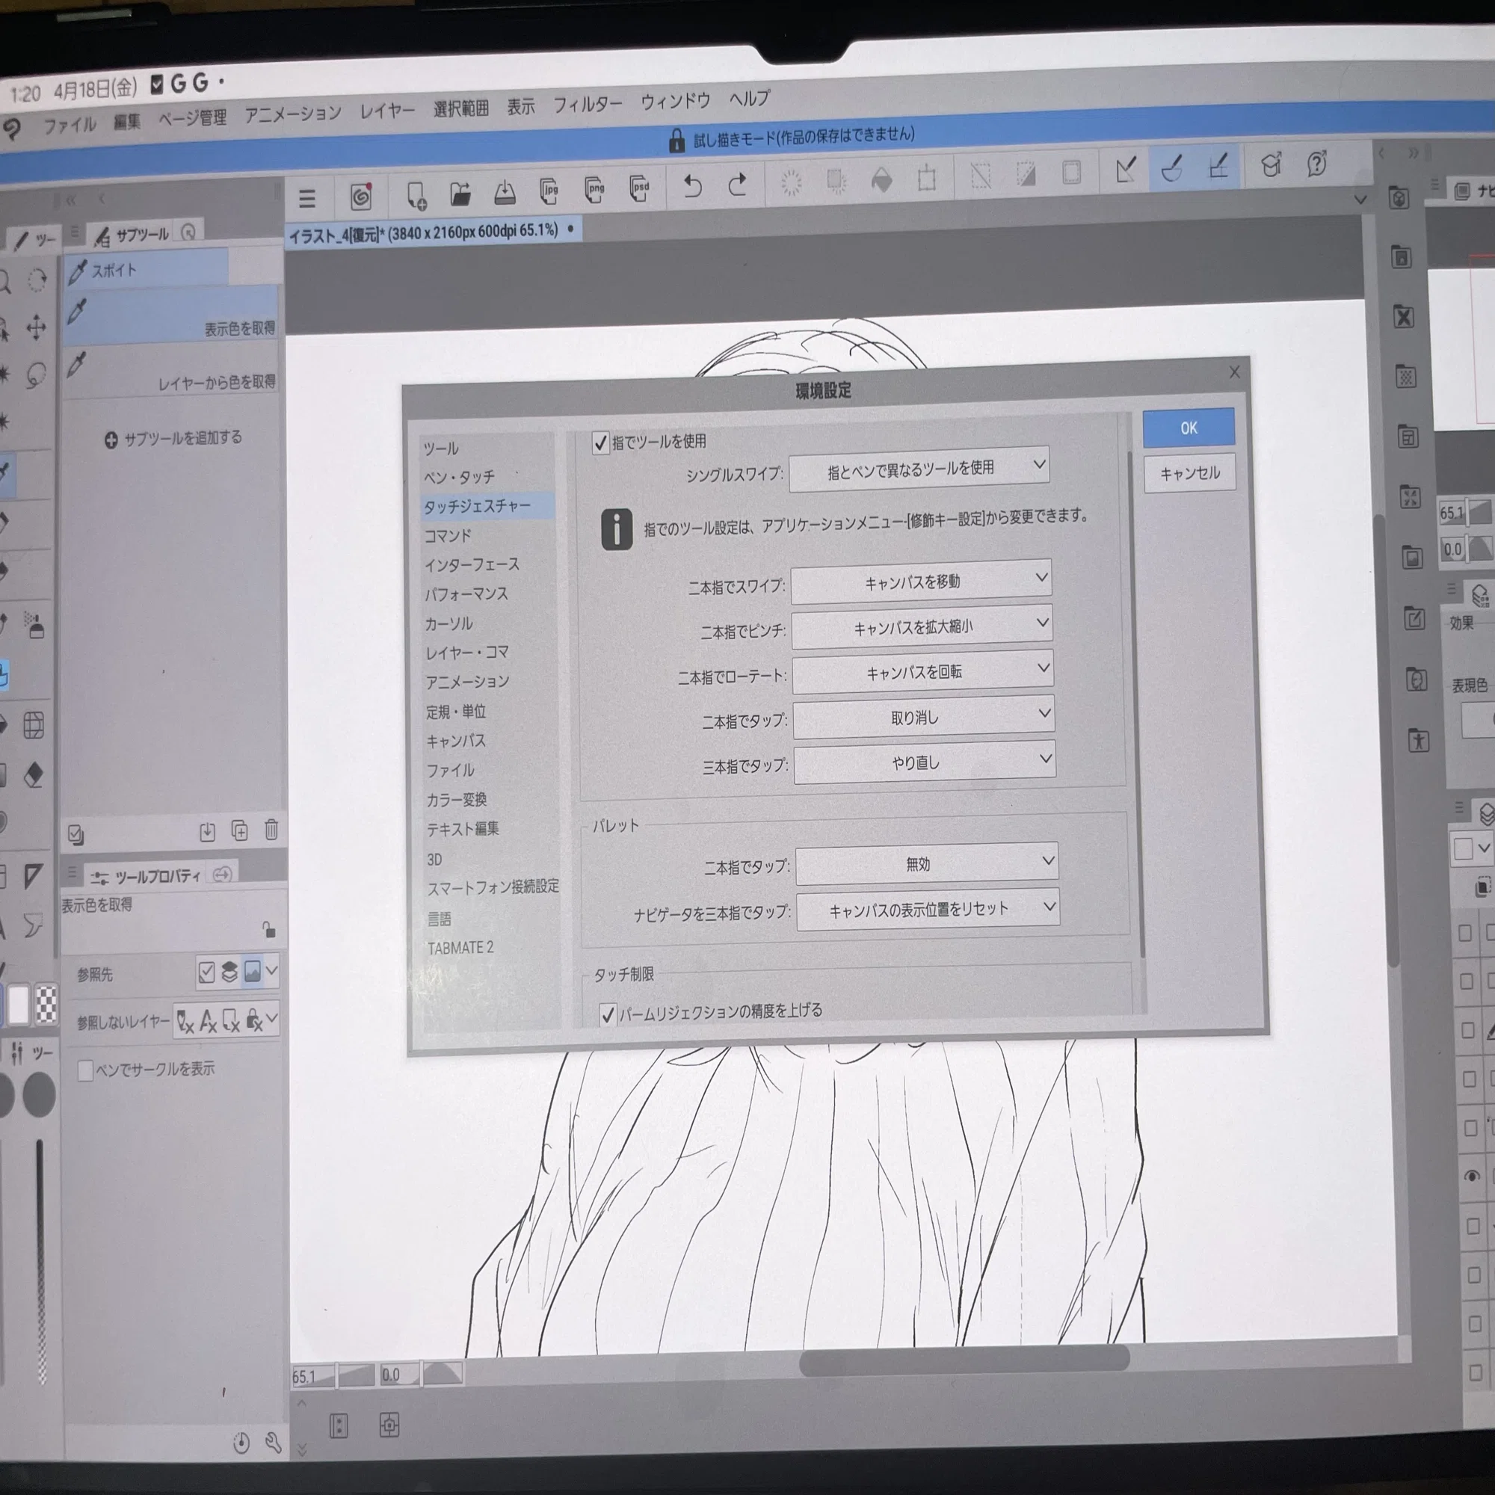1495x1495 pixels.
Task: Select ペン・タッチ preferences category
Action: [x=459, y=477]
